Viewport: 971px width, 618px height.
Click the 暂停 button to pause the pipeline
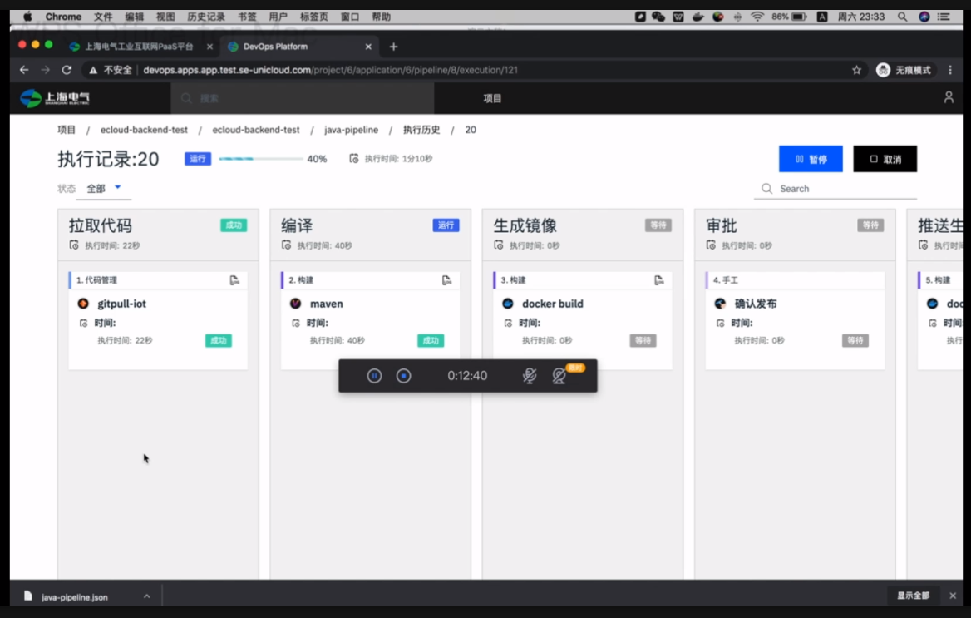811,158
